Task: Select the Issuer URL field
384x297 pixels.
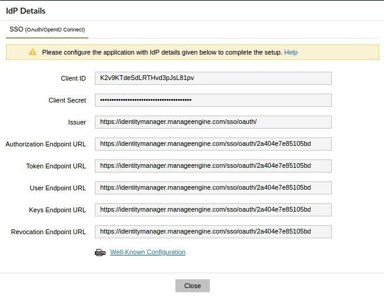Action: click(x=213, y=122)
